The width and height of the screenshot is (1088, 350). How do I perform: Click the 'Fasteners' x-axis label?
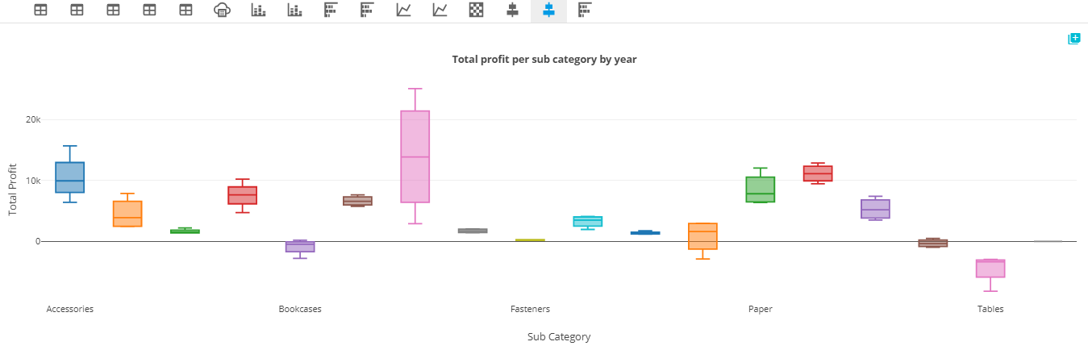[531, 309]
